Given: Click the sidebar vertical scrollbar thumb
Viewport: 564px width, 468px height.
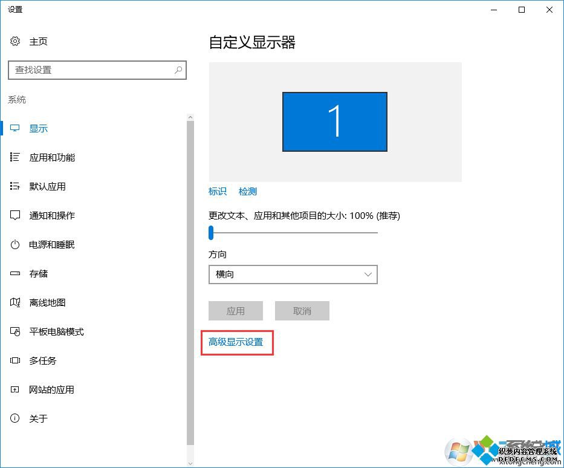Looking at the screenshot, I should (x=190, y=283).
